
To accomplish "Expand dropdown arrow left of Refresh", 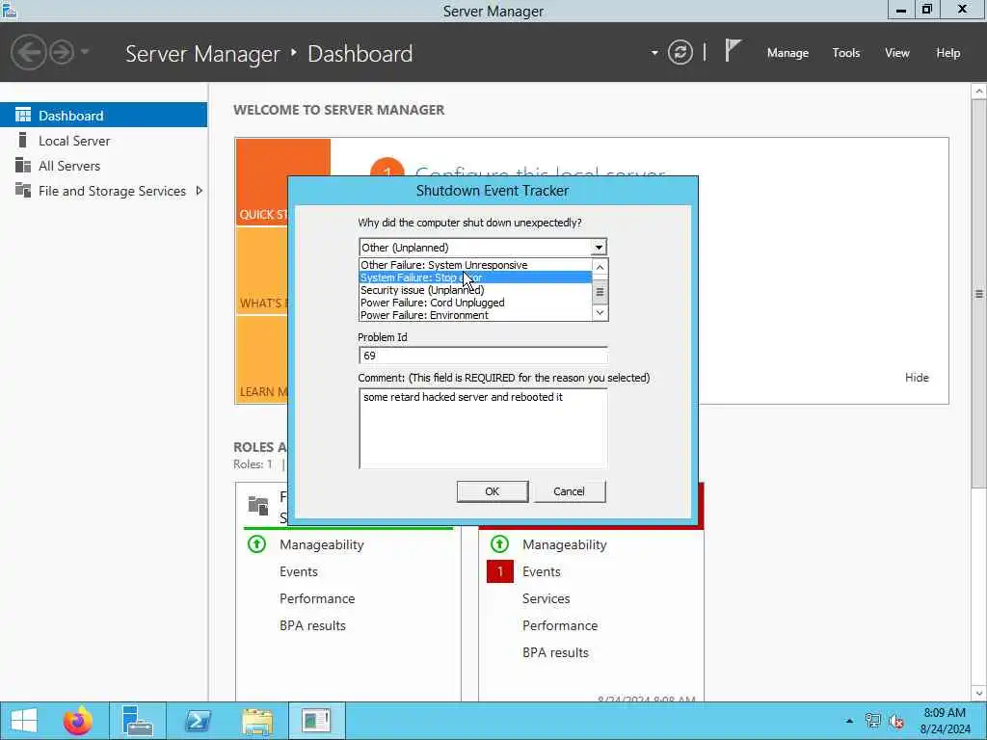I will pyautogui.click(x=654, y=53).
